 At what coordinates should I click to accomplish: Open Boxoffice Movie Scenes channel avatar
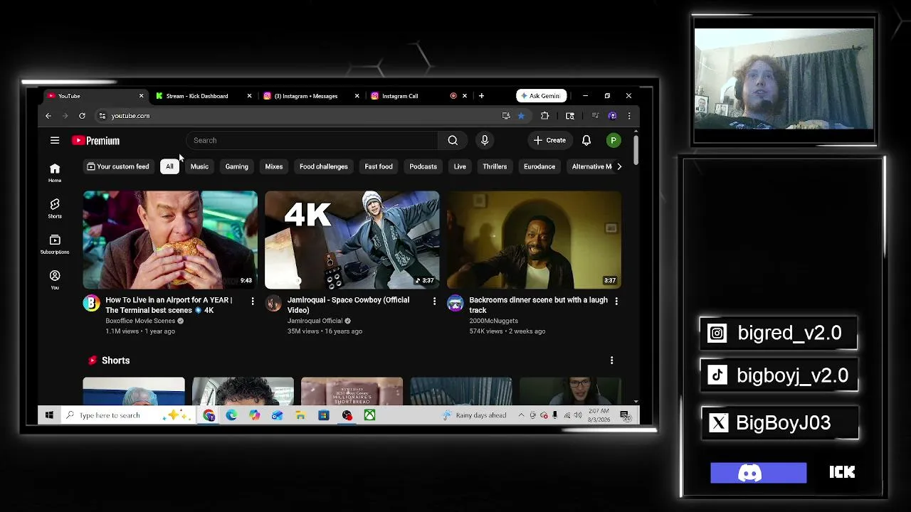pyautogui.click(x=92, y=304)
